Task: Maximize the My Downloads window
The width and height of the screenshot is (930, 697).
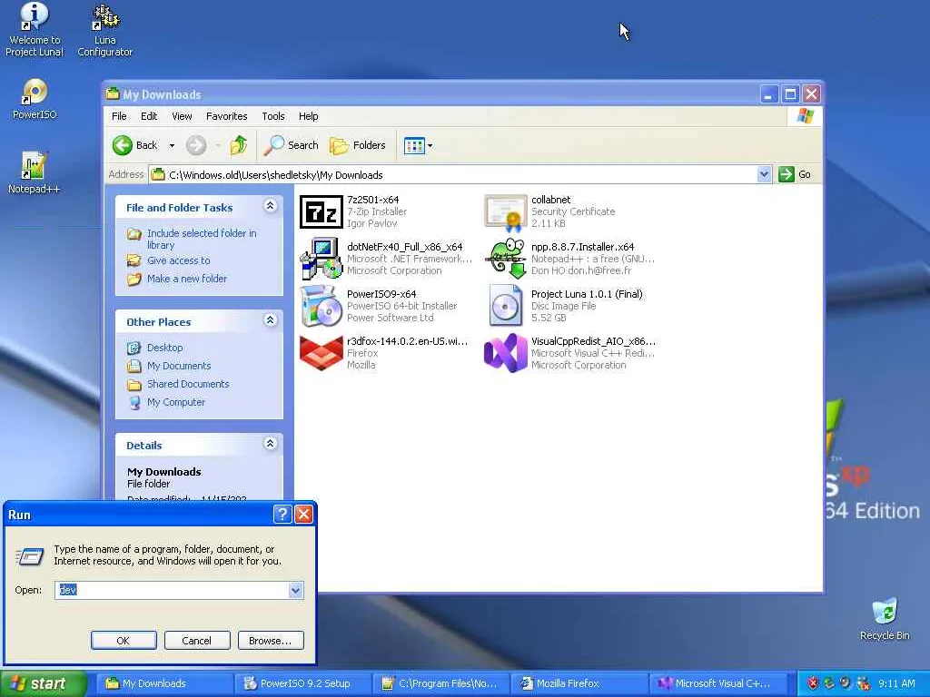Action: point(790,93)
